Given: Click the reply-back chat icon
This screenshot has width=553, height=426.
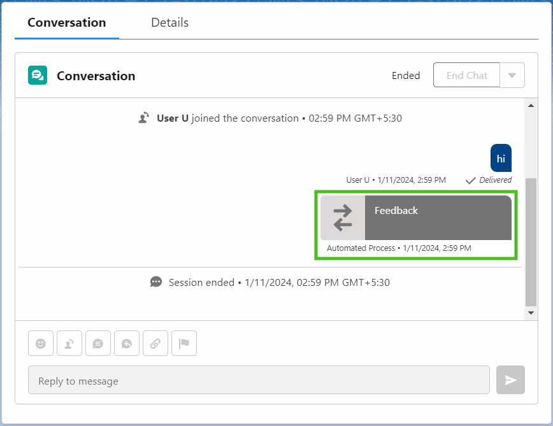Looking at the screenshot, I should 126,343.
